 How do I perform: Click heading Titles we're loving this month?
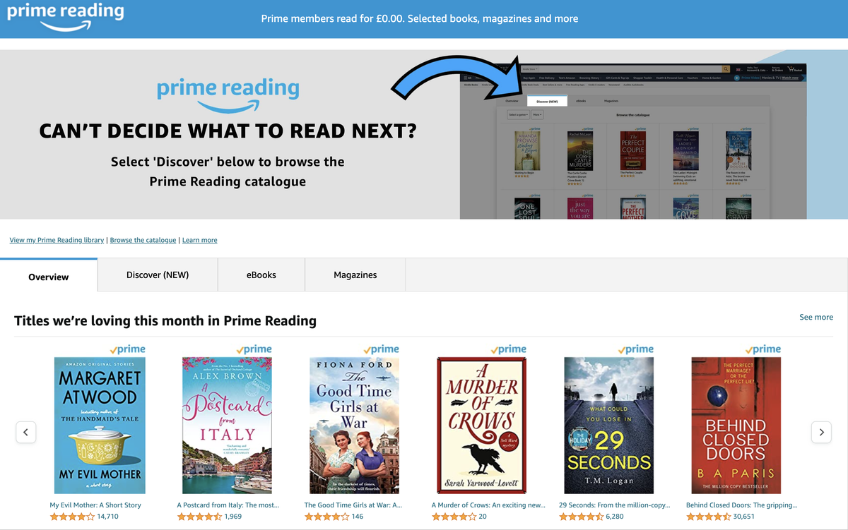[x=165, y=321]
